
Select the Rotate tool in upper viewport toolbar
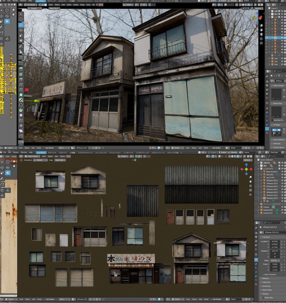[21, 30]
